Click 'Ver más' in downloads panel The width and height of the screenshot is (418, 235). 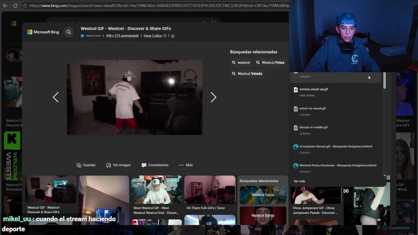point(299,181)
